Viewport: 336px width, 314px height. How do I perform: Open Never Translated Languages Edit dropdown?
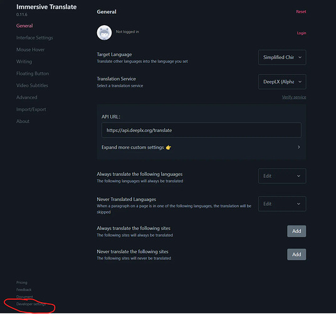[x=282, y=204]
